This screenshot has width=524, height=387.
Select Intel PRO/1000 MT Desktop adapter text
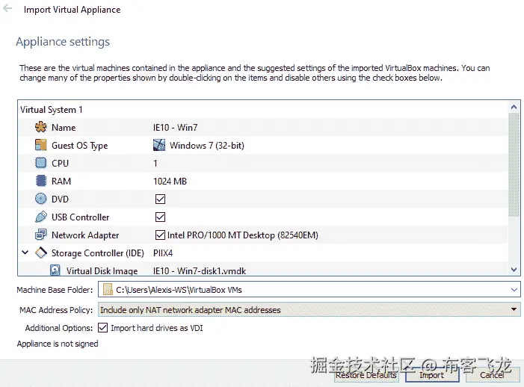click(x=243, y=235)
